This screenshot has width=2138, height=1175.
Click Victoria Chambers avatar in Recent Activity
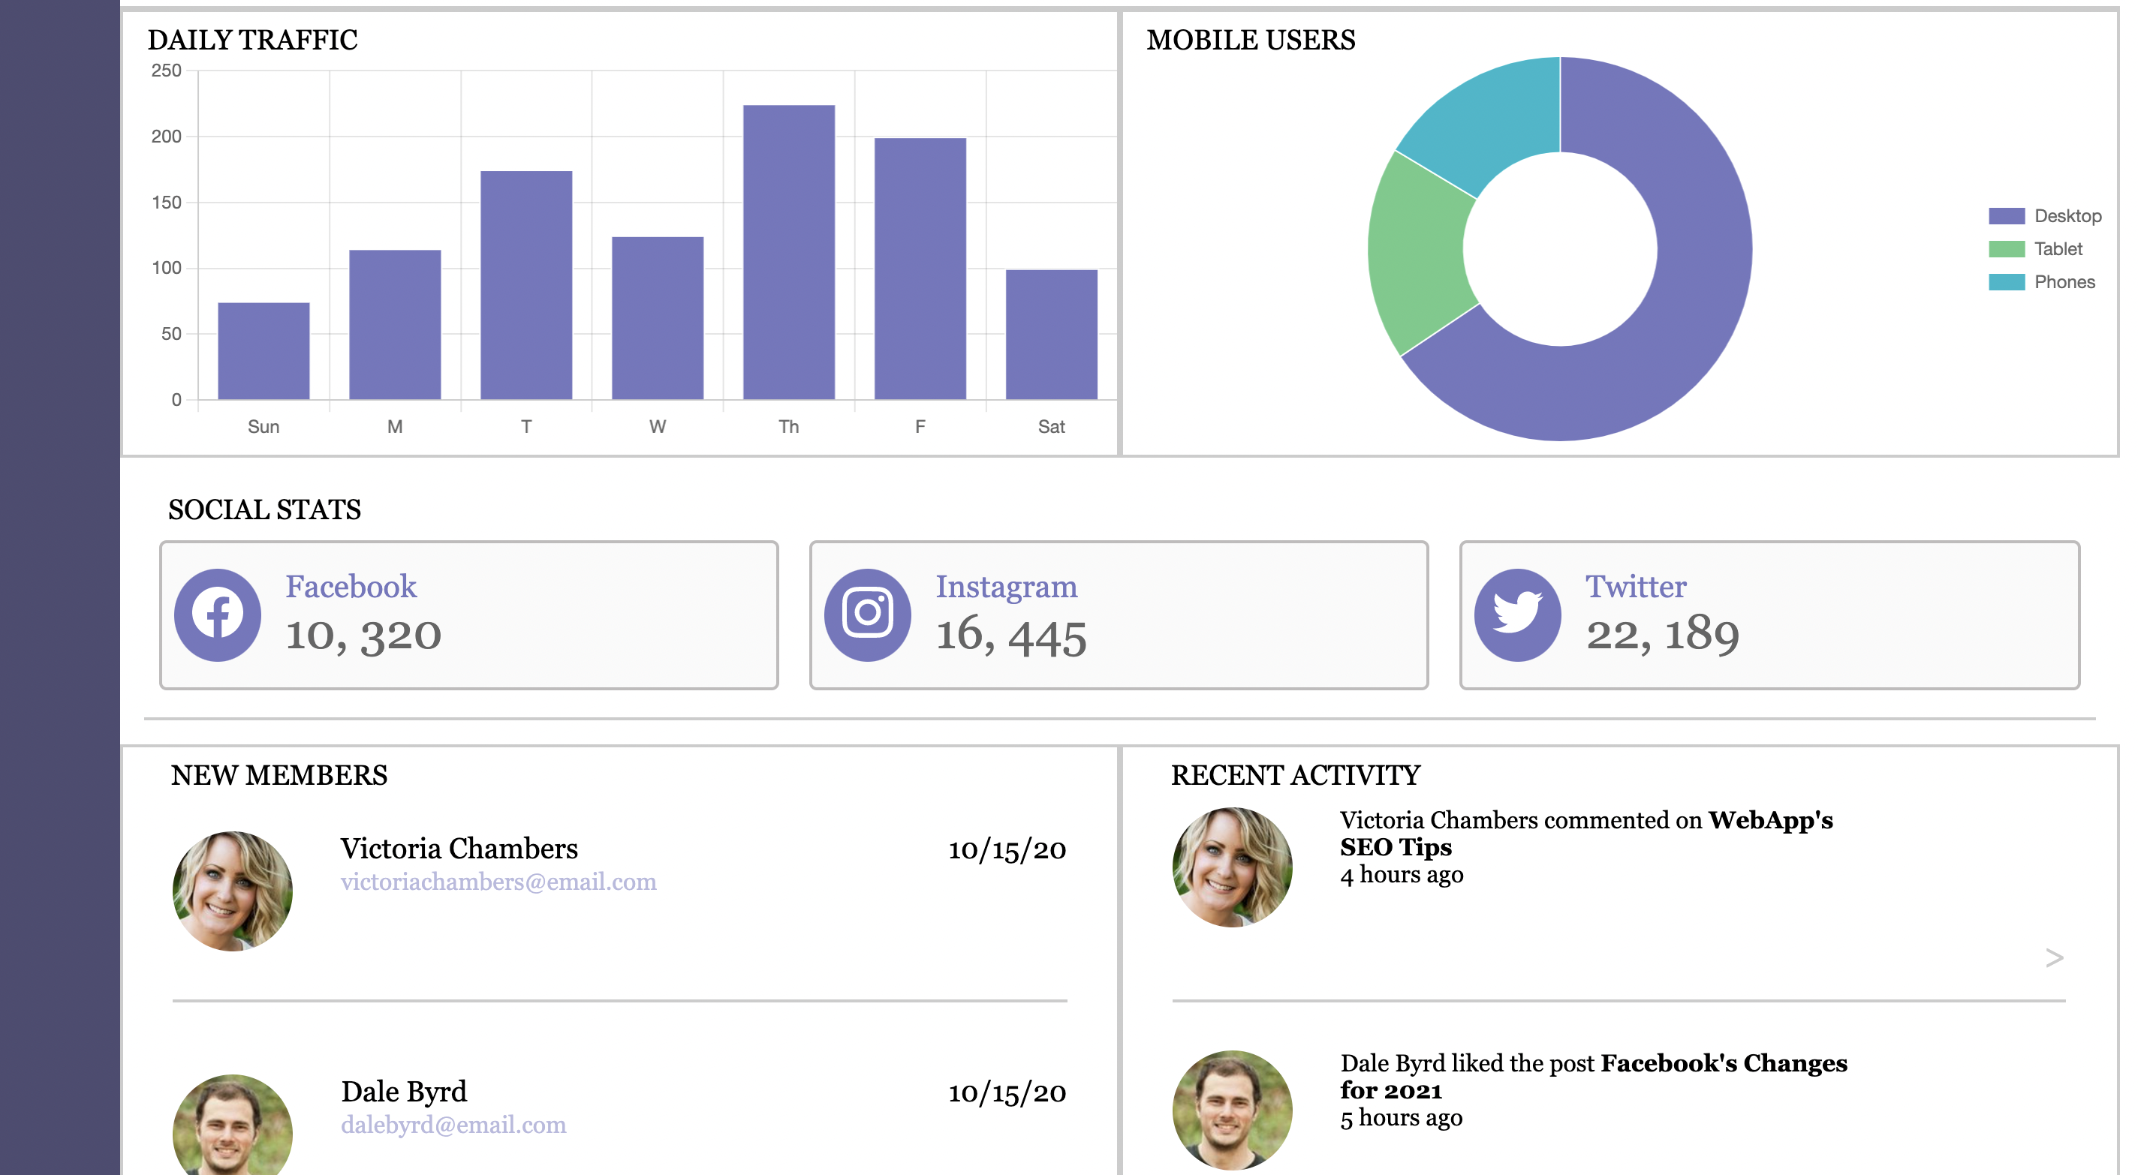1232,867
